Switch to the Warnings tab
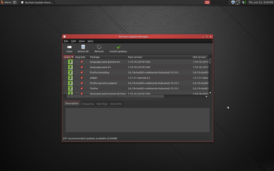Image resolution: width=274 pixels, height=171 pixels. coord(102,104)
